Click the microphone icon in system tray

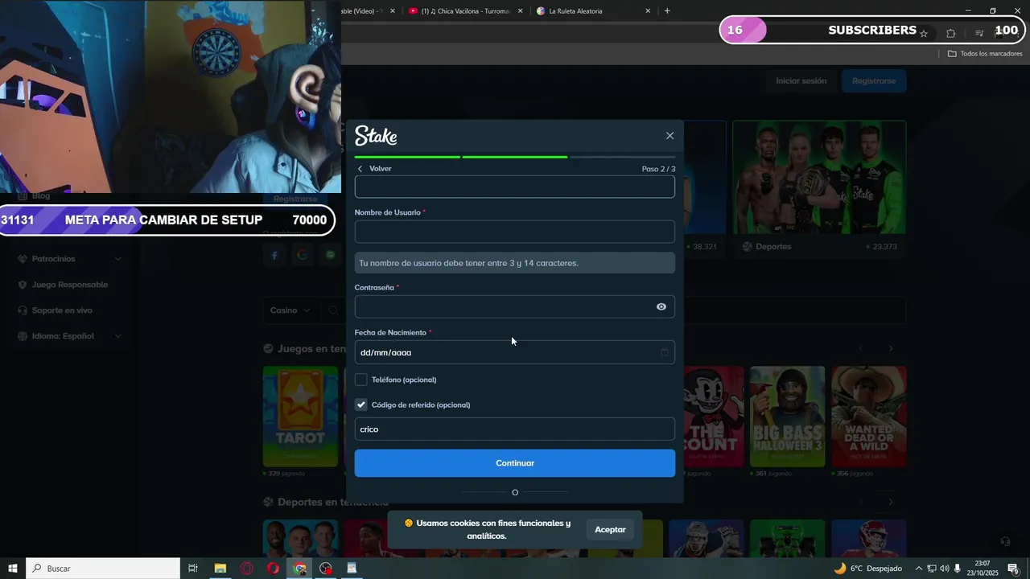[957, 569]
